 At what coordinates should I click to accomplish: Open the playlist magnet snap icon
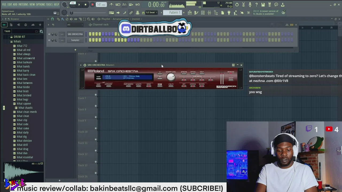[x=52, y=19]
